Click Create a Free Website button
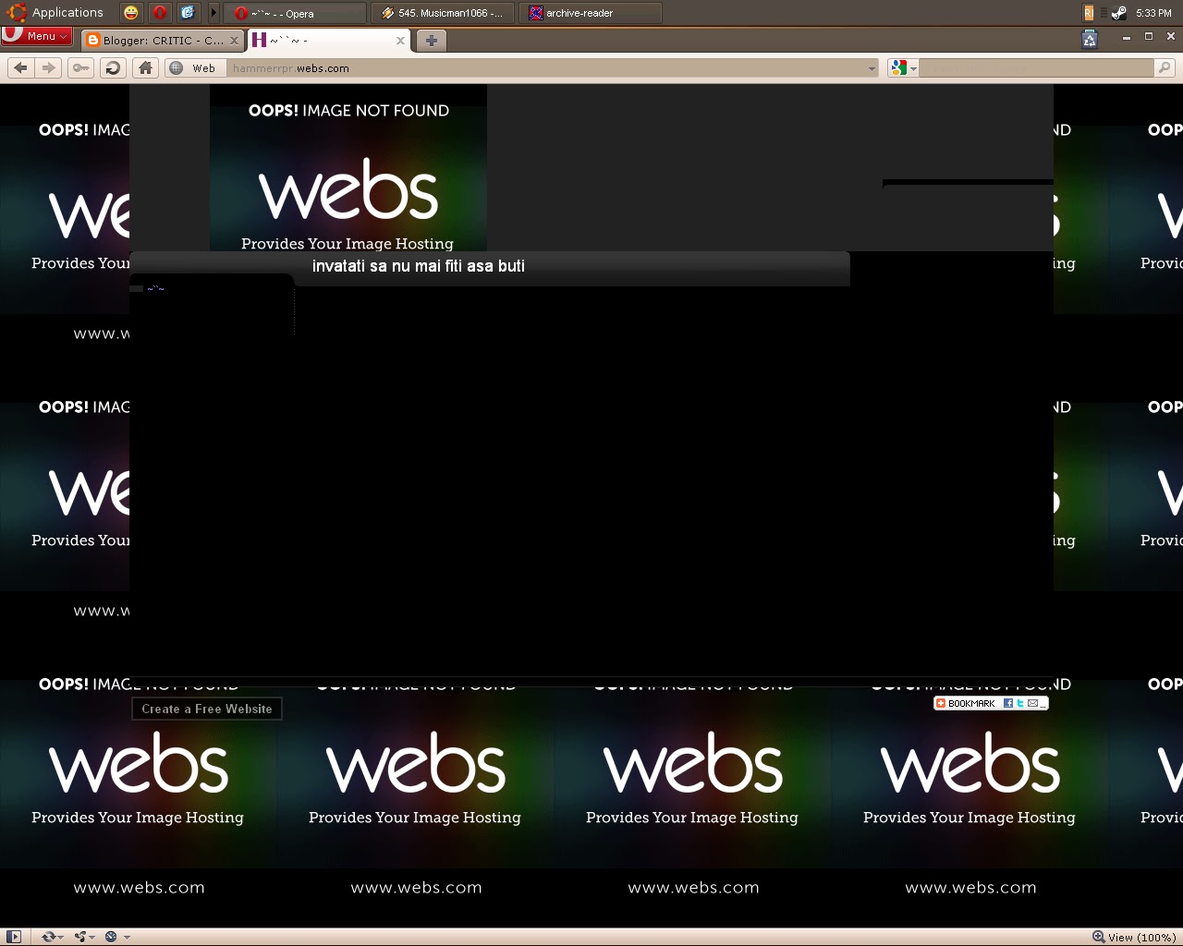This screenshot has height=946, width=1183. tap(207, 709)
